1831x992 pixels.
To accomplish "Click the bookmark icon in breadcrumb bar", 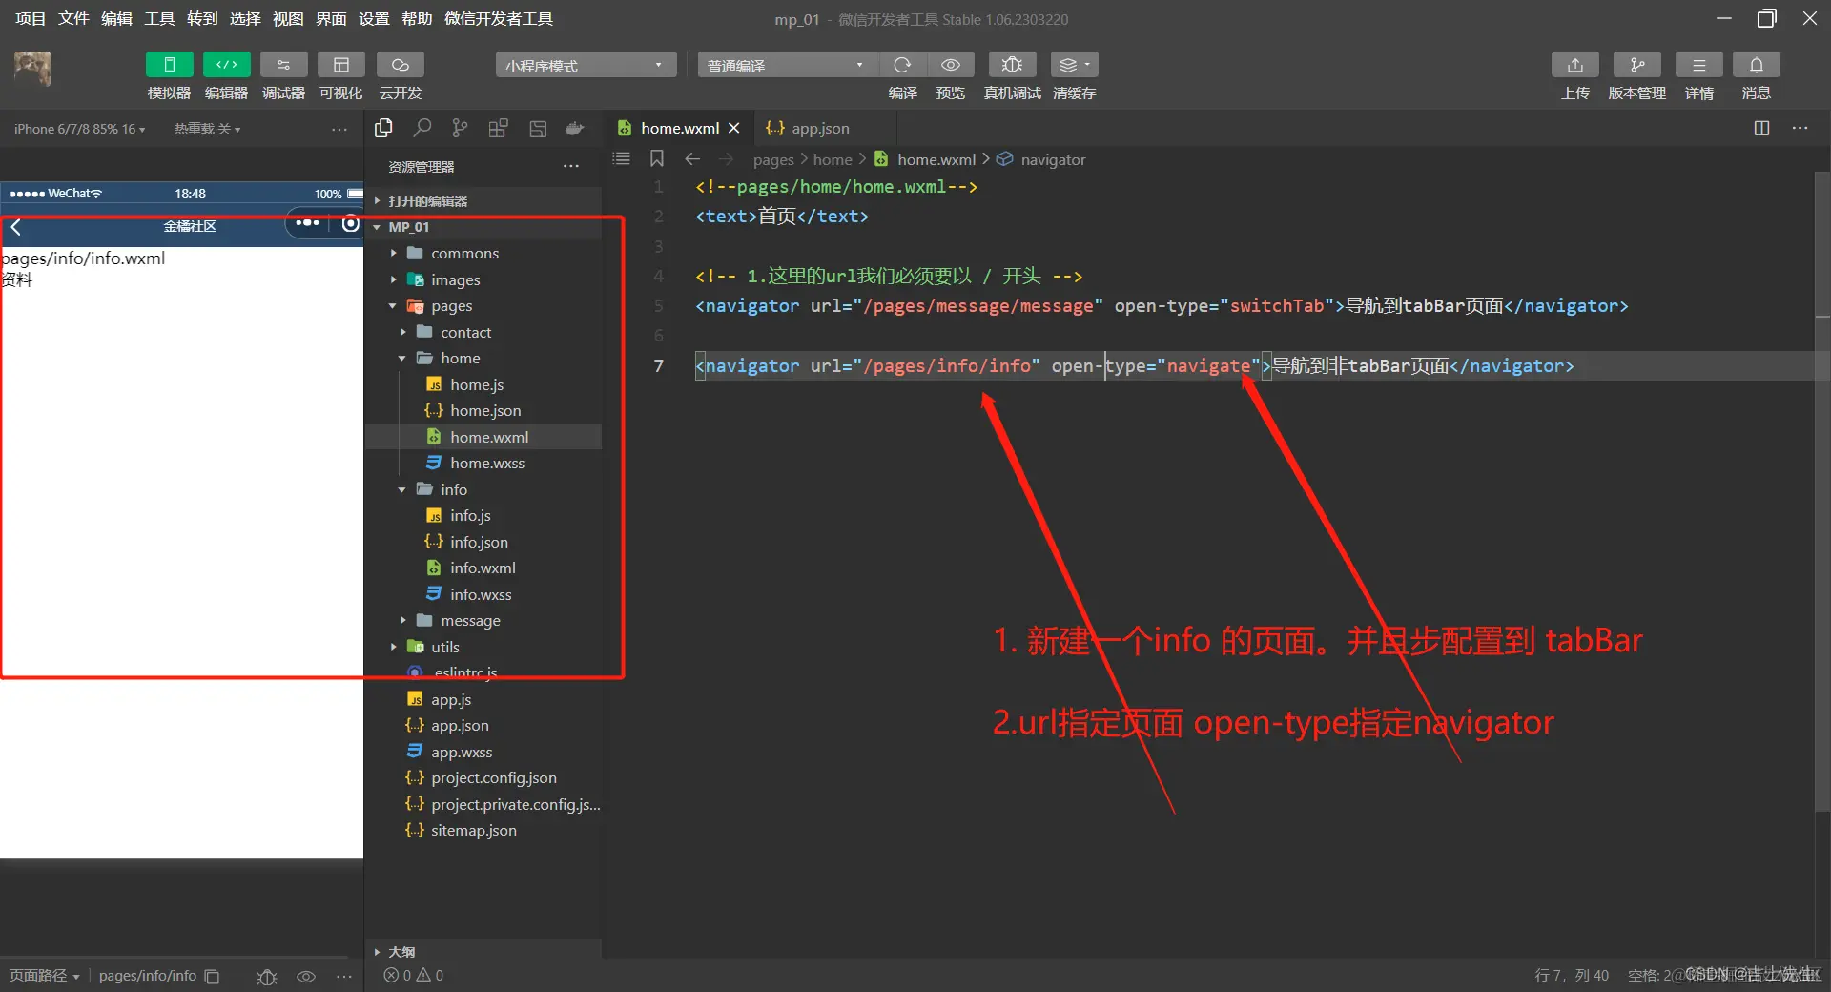I will point(657,158).
